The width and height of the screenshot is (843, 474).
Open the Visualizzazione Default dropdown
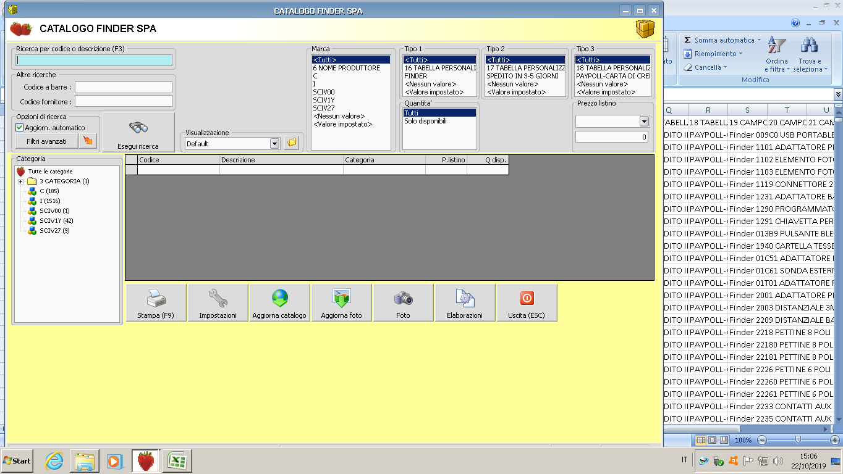[275, 144]
